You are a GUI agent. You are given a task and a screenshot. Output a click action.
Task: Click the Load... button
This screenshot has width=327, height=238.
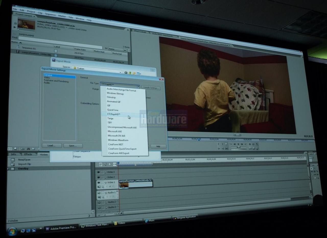coord(52,145)
